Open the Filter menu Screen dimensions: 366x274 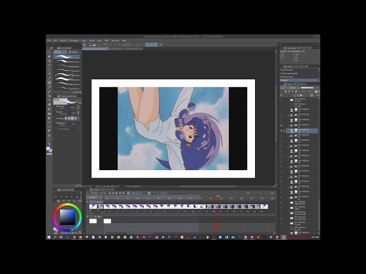point(106,41)
